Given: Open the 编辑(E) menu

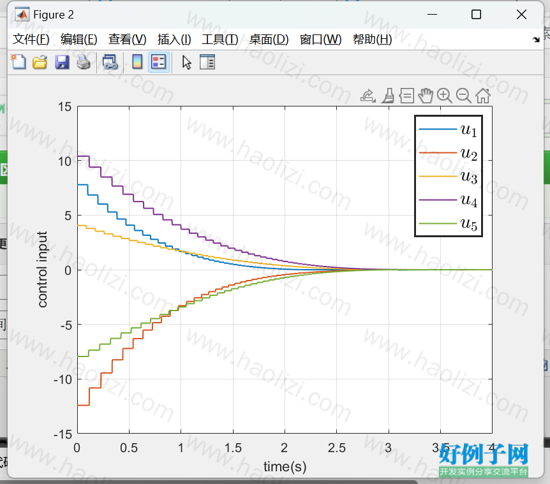Looking at the screenshot, I should (x=79, y=40).
